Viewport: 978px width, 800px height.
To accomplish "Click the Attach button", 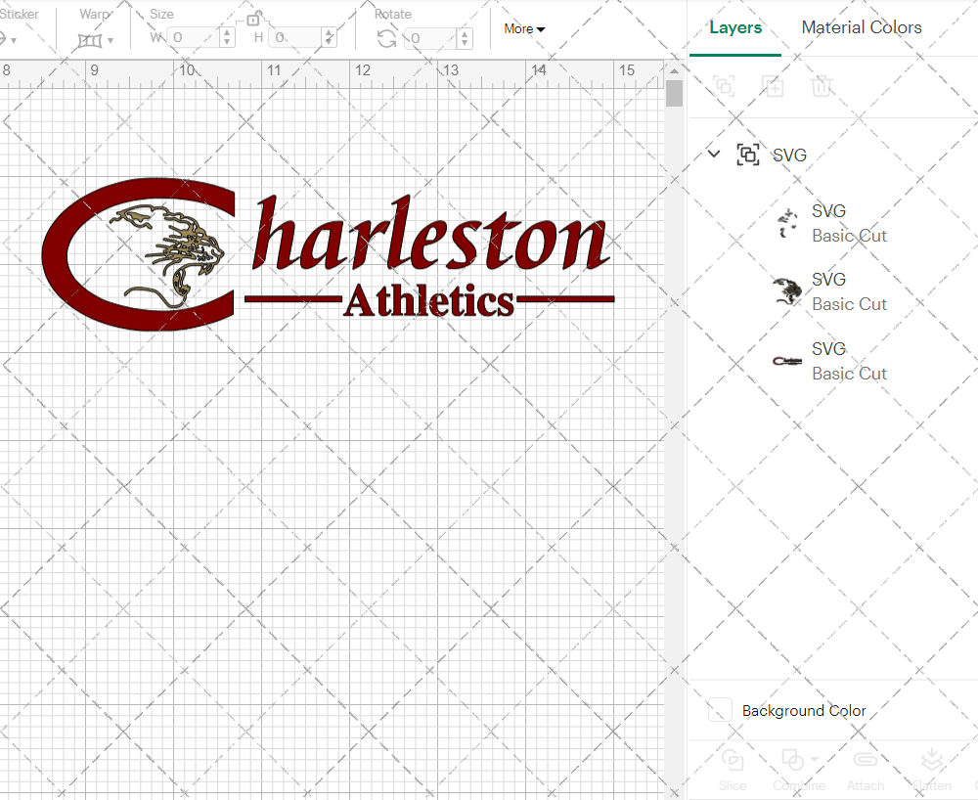I will tap(866, 770).
